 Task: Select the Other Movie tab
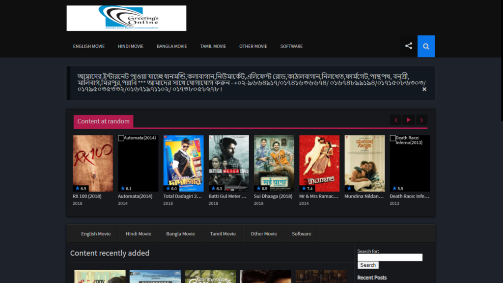coord(264,234)
